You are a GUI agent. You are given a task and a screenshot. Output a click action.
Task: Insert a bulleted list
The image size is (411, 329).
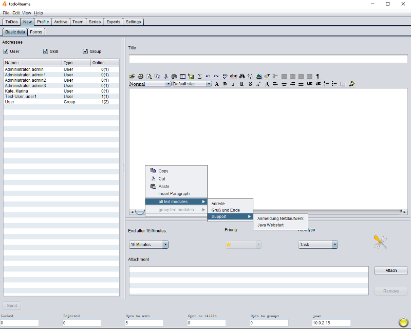pyautogui.click(x=334, y=84)
